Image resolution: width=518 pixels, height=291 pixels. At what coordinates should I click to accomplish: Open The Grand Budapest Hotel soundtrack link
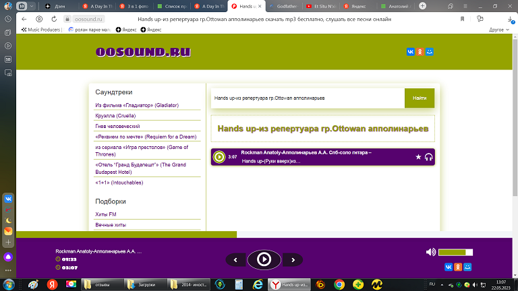(x=140, y=168)
